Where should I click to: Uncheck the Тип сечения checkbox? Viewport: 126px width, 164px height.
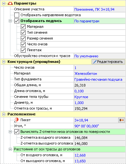[x=23, y=32]
